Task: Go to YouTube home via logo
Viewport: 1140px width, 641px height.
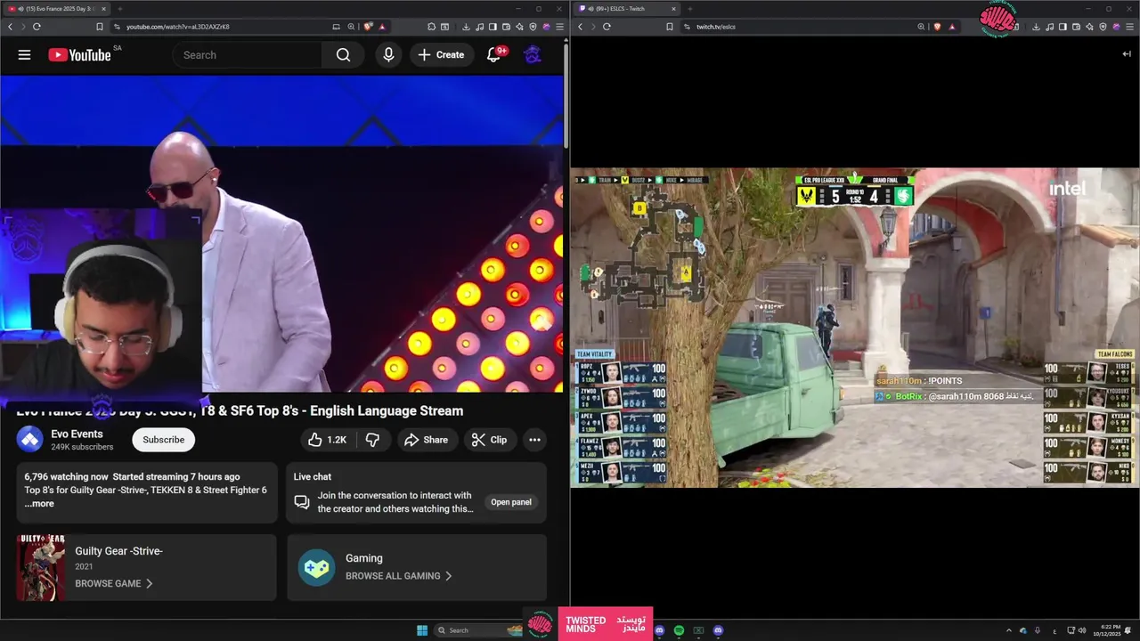Action: point(79,55)
